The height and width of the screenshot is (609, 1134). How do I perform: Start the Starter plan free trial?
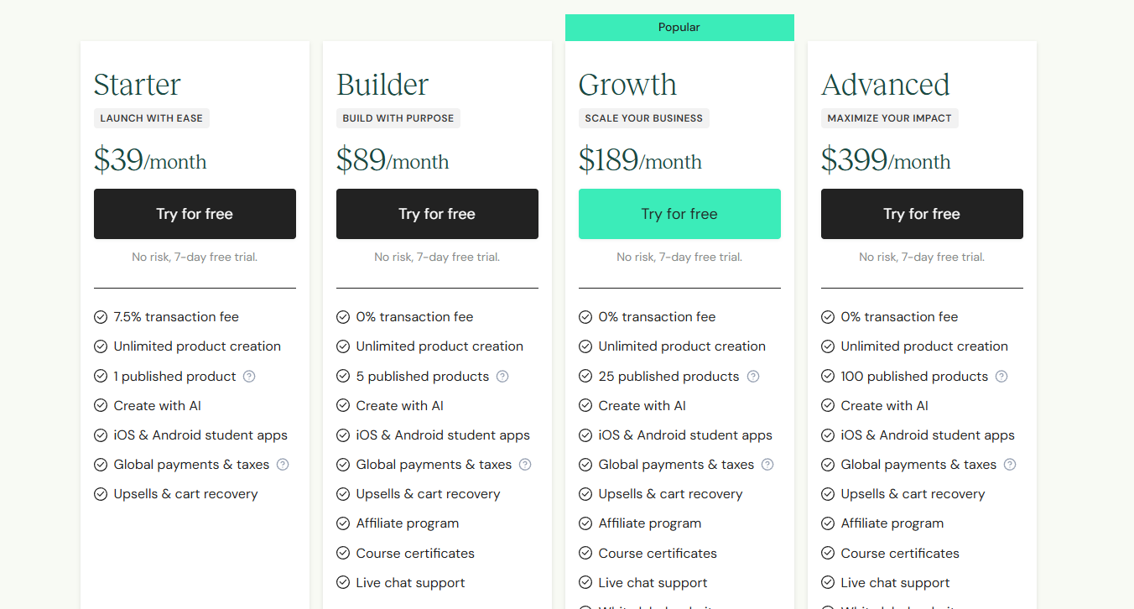click(195, 214)
